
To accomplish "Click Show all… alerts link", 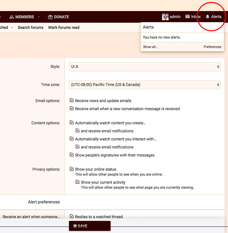I will pyautogui.click(x=150, y=47).
